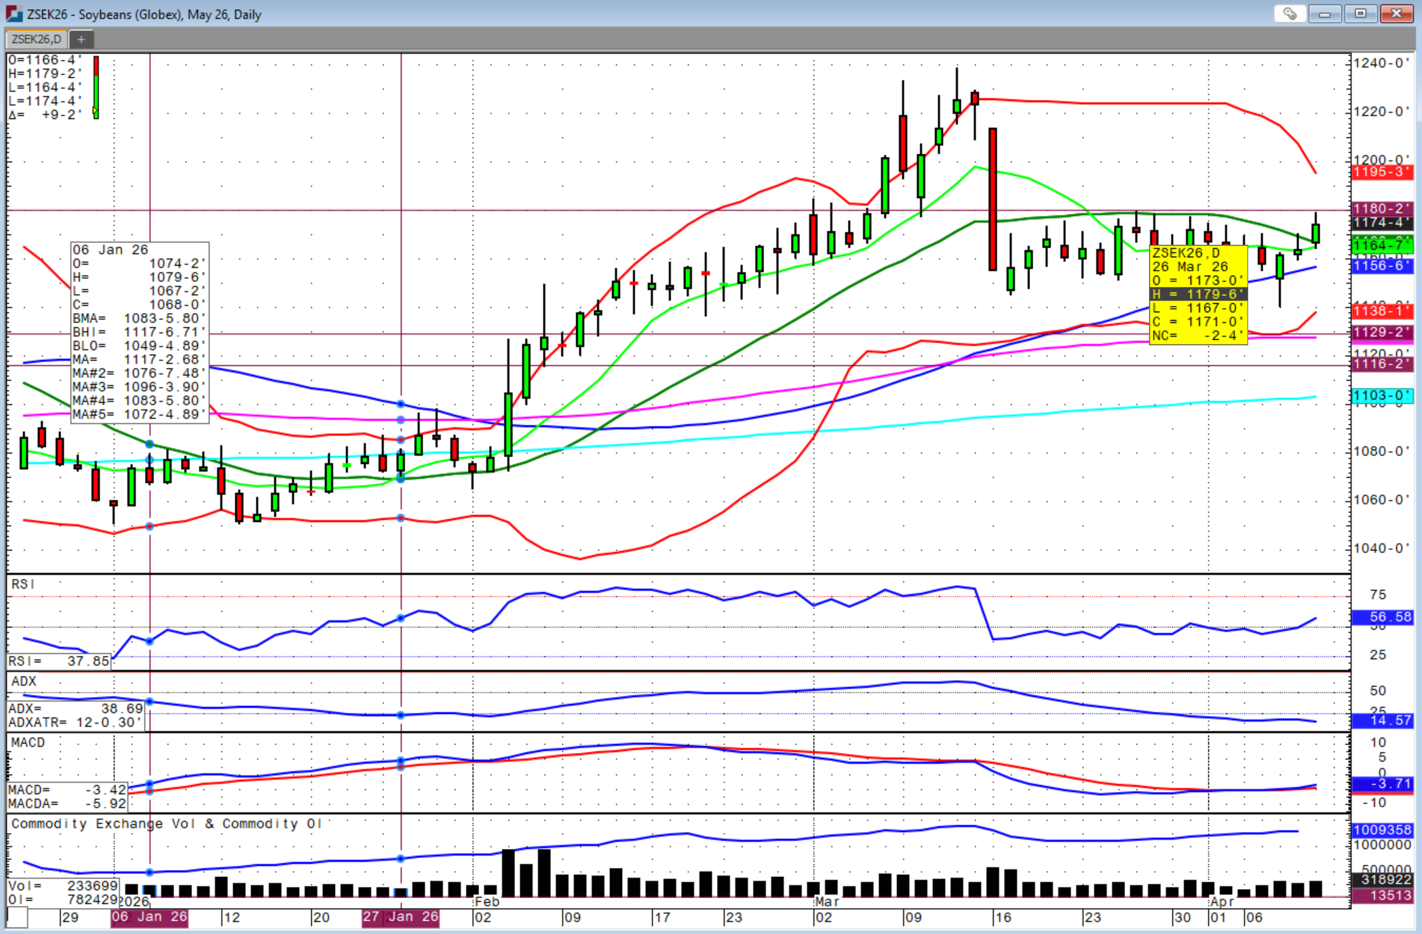The image size is (1422, 934).
Task: Click the 06 Jan 26 cursor value box
Action: point(139,332)
